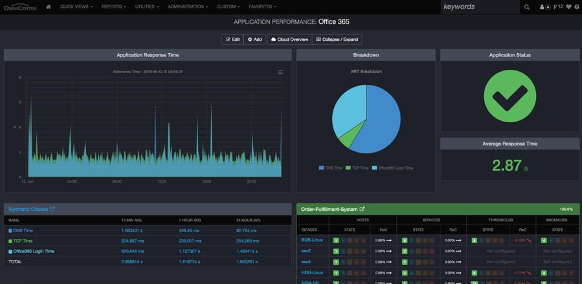Open the BOS-Linux device link
582x284 pixels.
(312, 240)
